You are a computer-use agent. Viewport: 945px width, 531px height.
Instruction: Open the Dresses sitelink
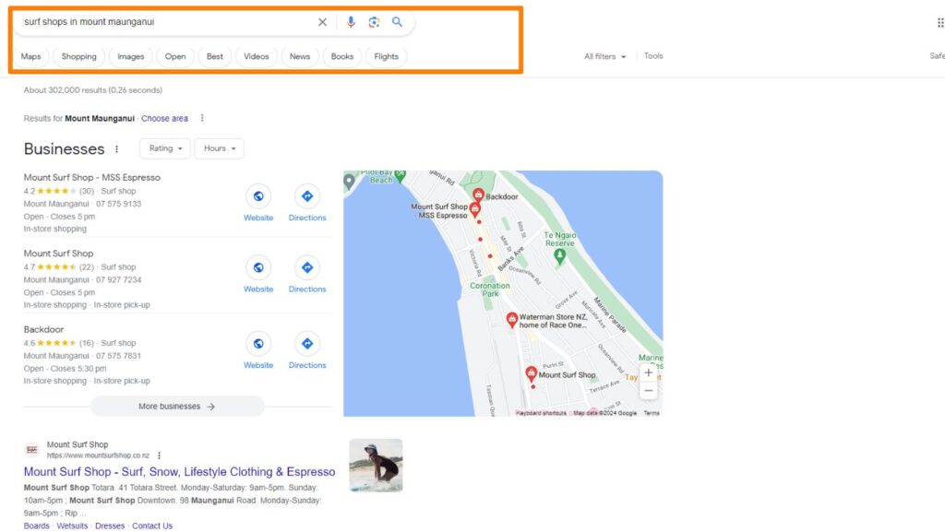coord(110,525)
